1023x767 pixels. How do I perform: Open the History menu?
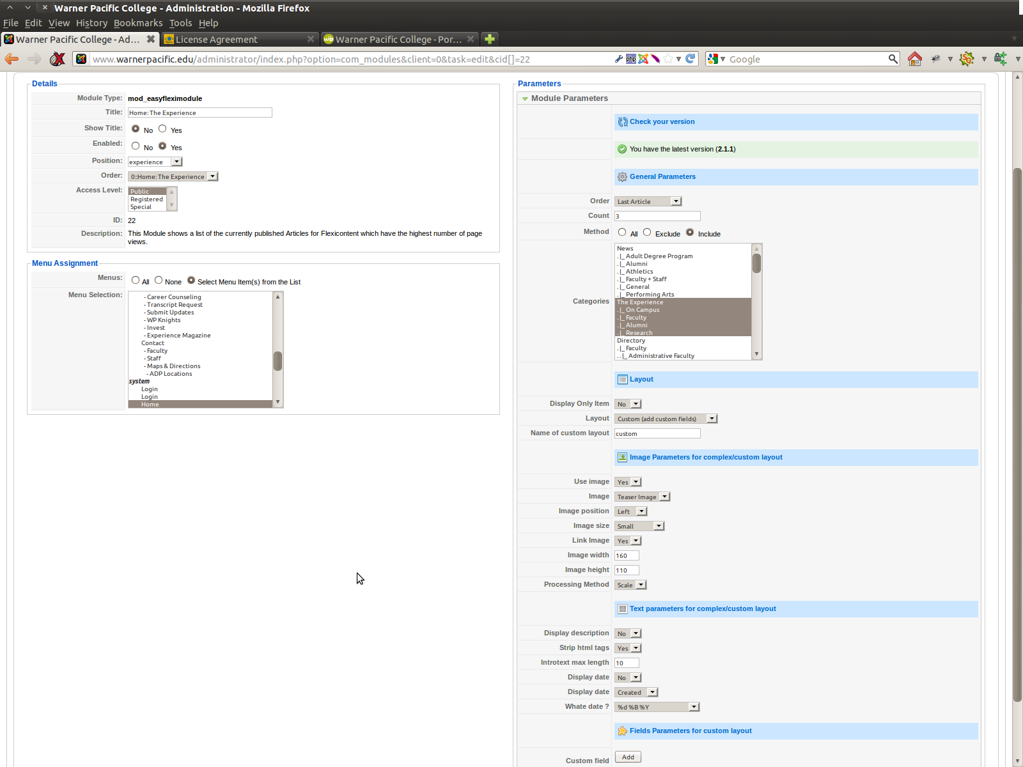(91, 23)
